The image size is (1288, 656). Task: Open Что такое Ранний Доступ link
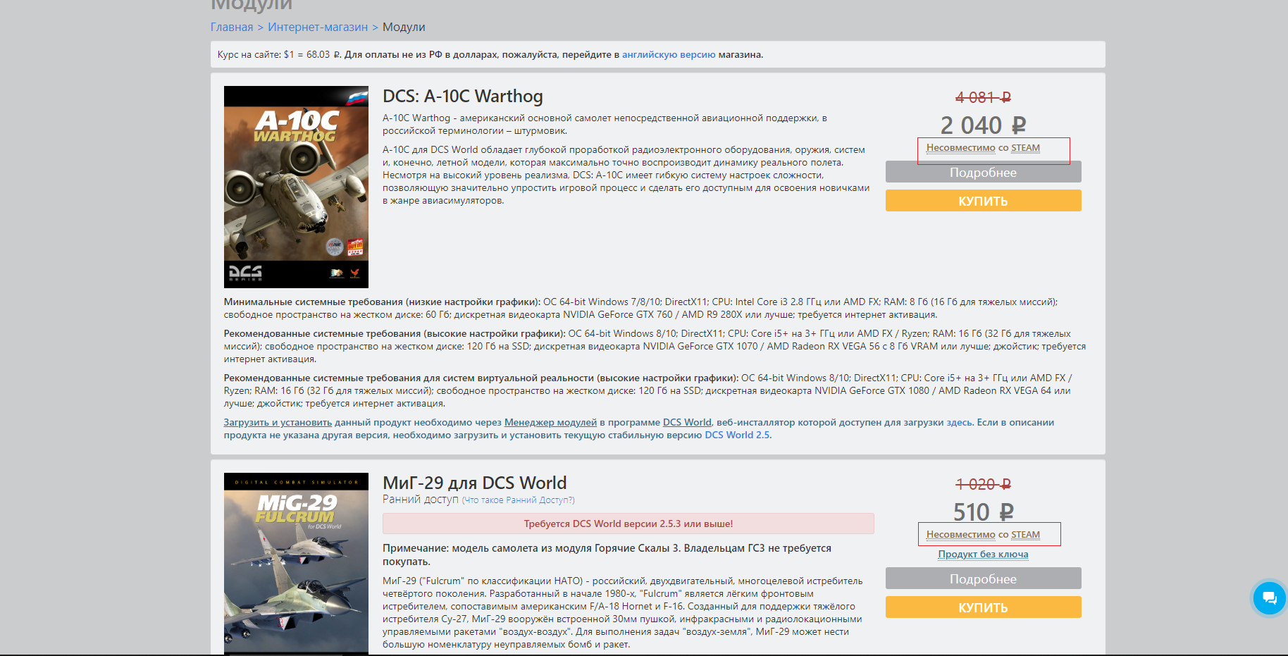519,500
